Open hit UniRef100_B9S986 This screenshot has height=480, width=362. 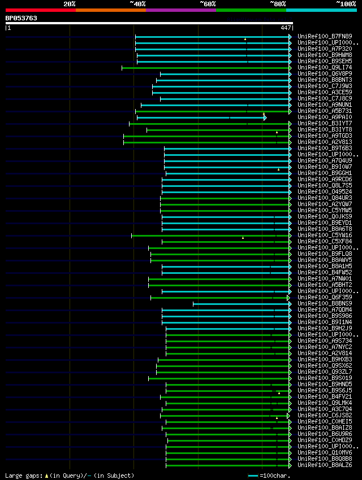click(325, 316)
